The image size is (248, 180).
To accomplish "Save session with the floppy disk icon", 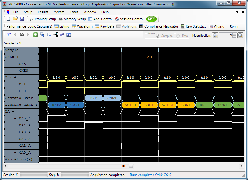I will (x=22, y=19).
